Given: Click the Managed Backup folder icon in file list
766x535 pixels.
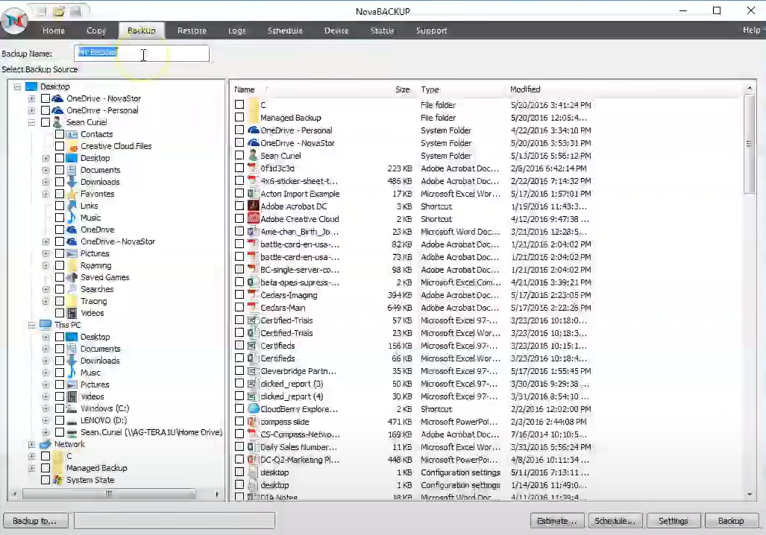Looking at the screenshot, I should 253,117.
